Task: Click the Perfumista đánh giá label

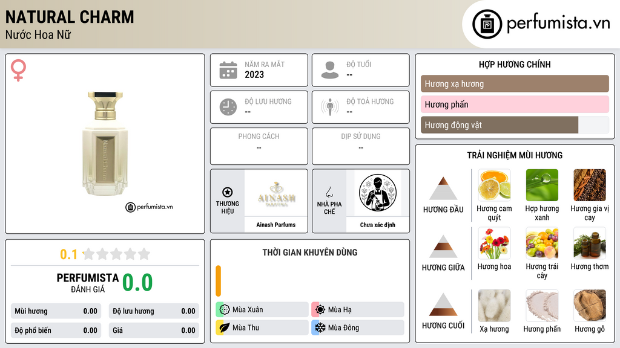Action: [x=87, y=283]
